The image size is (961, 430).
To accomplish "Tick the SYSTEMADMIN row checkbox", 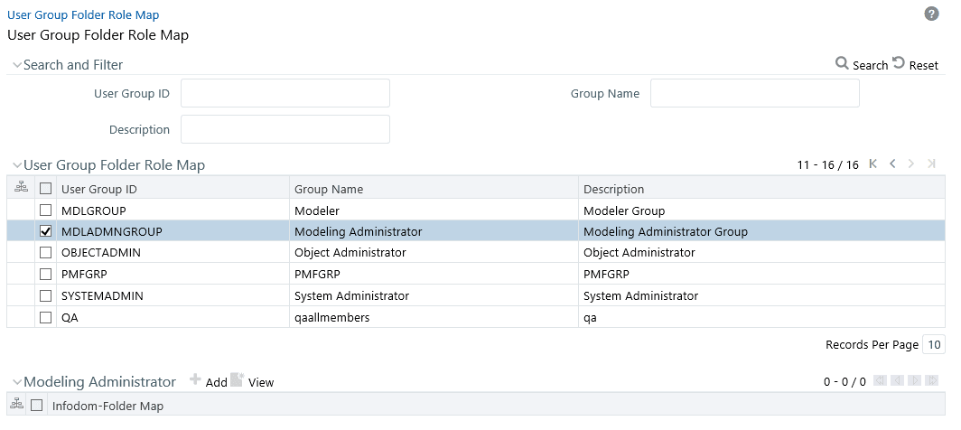I will [45, 295].
